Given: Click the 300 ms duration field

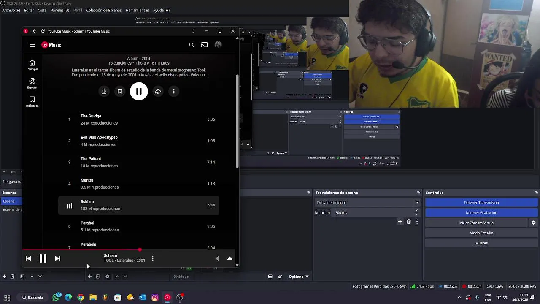Looking at the screenshot, I should 374,213.
